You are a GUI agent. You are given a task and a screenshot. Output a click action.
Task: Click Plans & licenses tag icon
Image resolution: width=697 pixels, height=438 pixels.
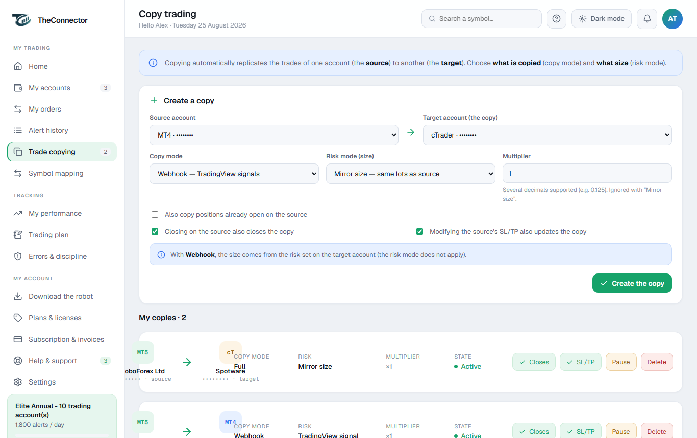click(18, 318)
